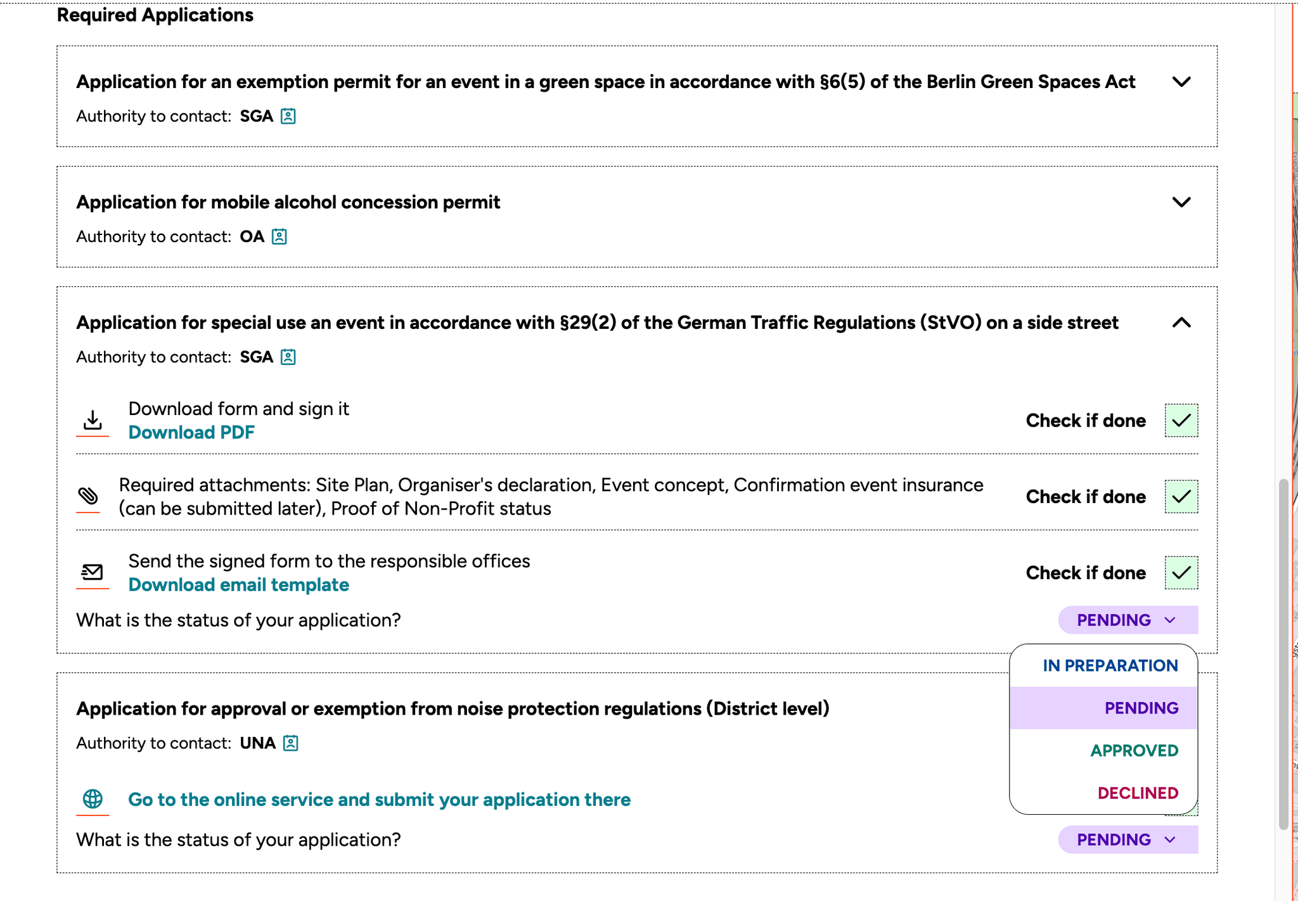The height and width of the screenshot is (901, 1298).
Task: Uncheck 'Check if done' for required attachments
Action: click(1181, 497)
